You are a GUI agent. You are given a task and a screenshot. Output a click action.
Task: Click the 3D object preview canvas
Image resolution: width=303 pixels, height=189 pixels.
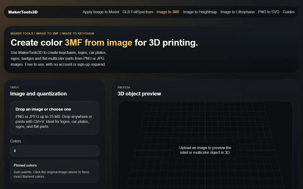(x=205, y=145)
